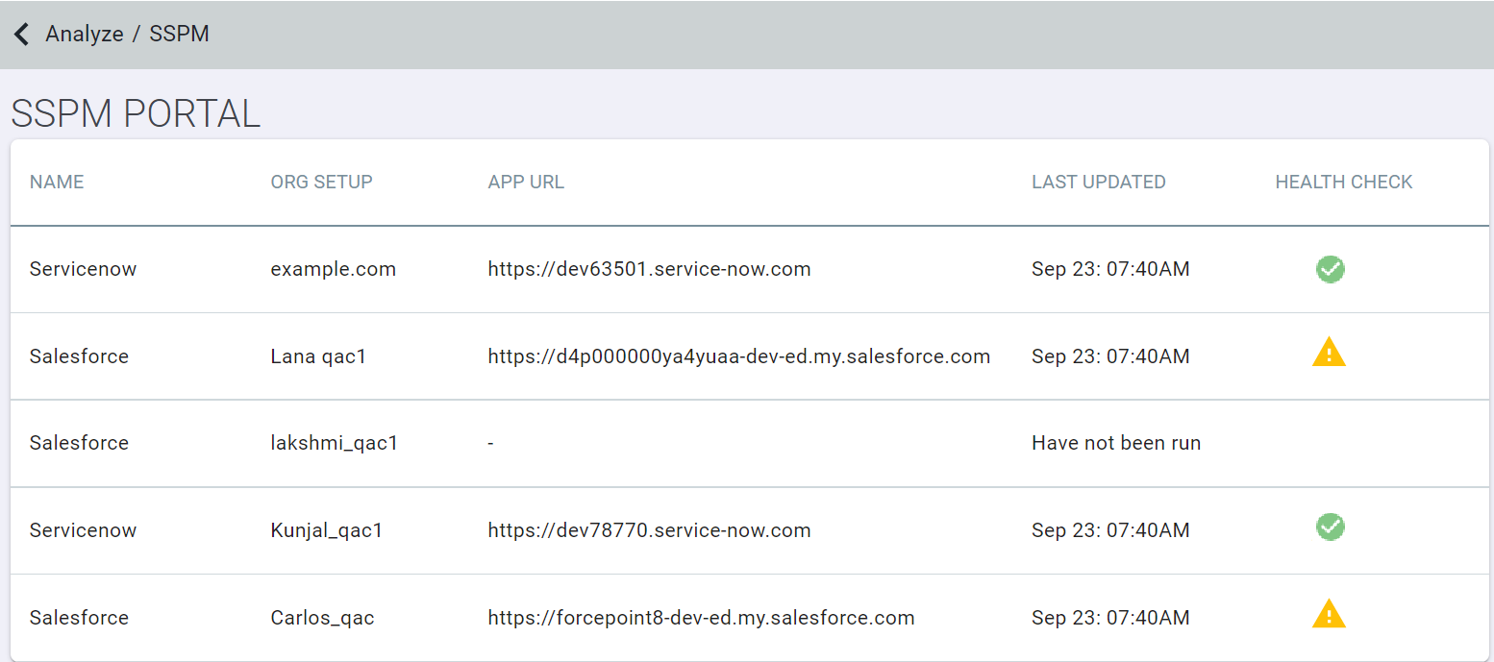
Task: Sort by LAST UPDATED column header
Action: 1098,183
